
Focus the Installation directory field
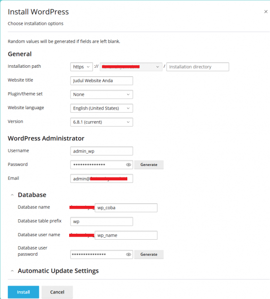pyautogui.click(x=198, y=67)
